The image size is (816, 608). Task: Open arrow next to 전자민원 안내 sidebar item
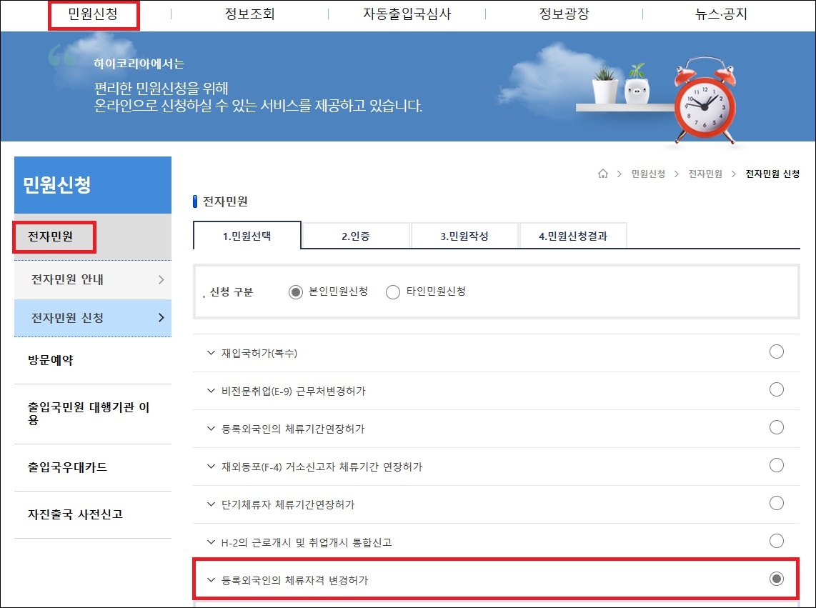[161, 279]
